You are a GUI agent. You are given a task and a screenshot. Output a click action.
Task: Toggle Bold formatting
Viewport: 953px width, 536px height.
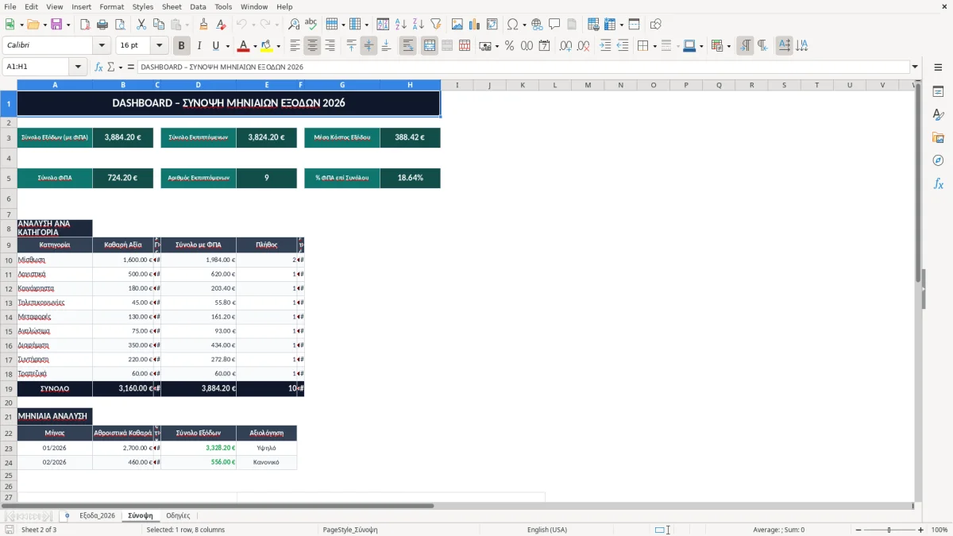point(181,46)
